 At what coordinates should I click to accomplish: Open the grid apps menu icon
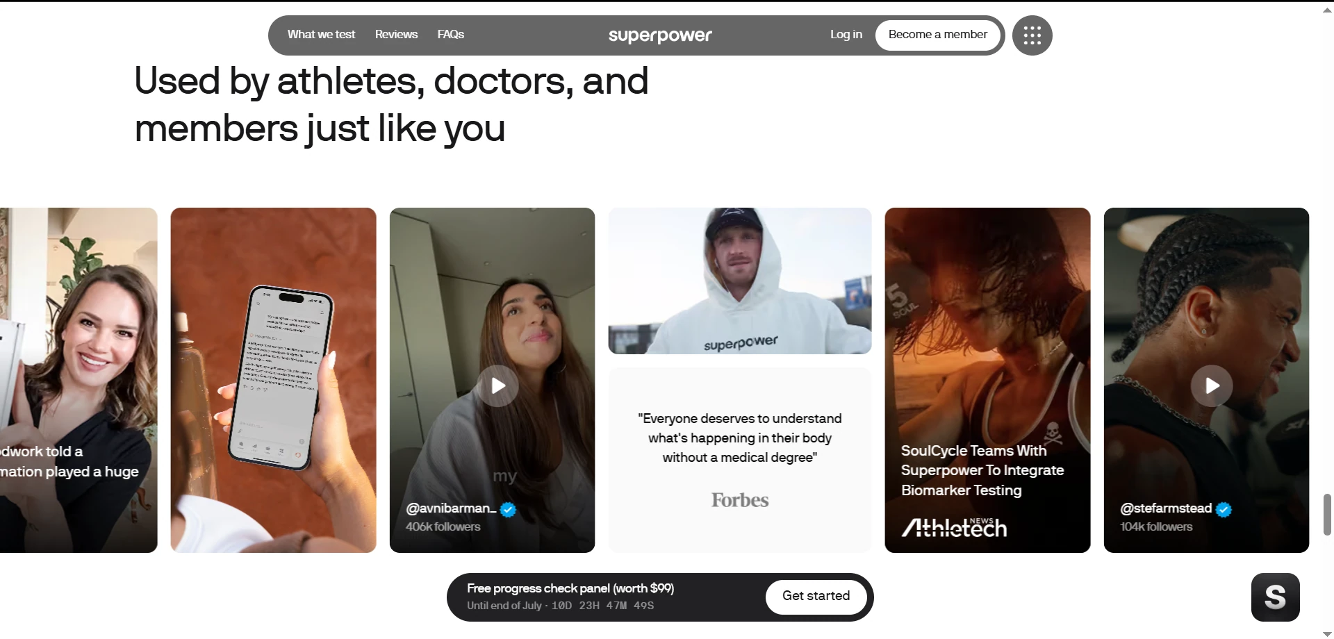tap(1032, 35)
